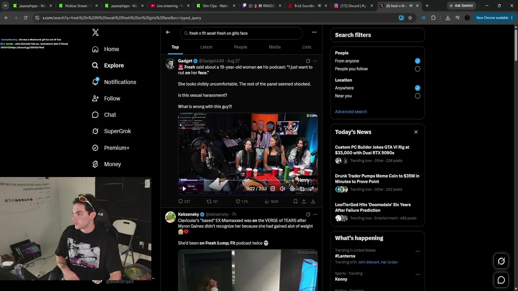This screenshot has width=518, height=291.
Task: Open more options for Kekzensky's post
Action: pyautogui.click(x=315, y=214)
